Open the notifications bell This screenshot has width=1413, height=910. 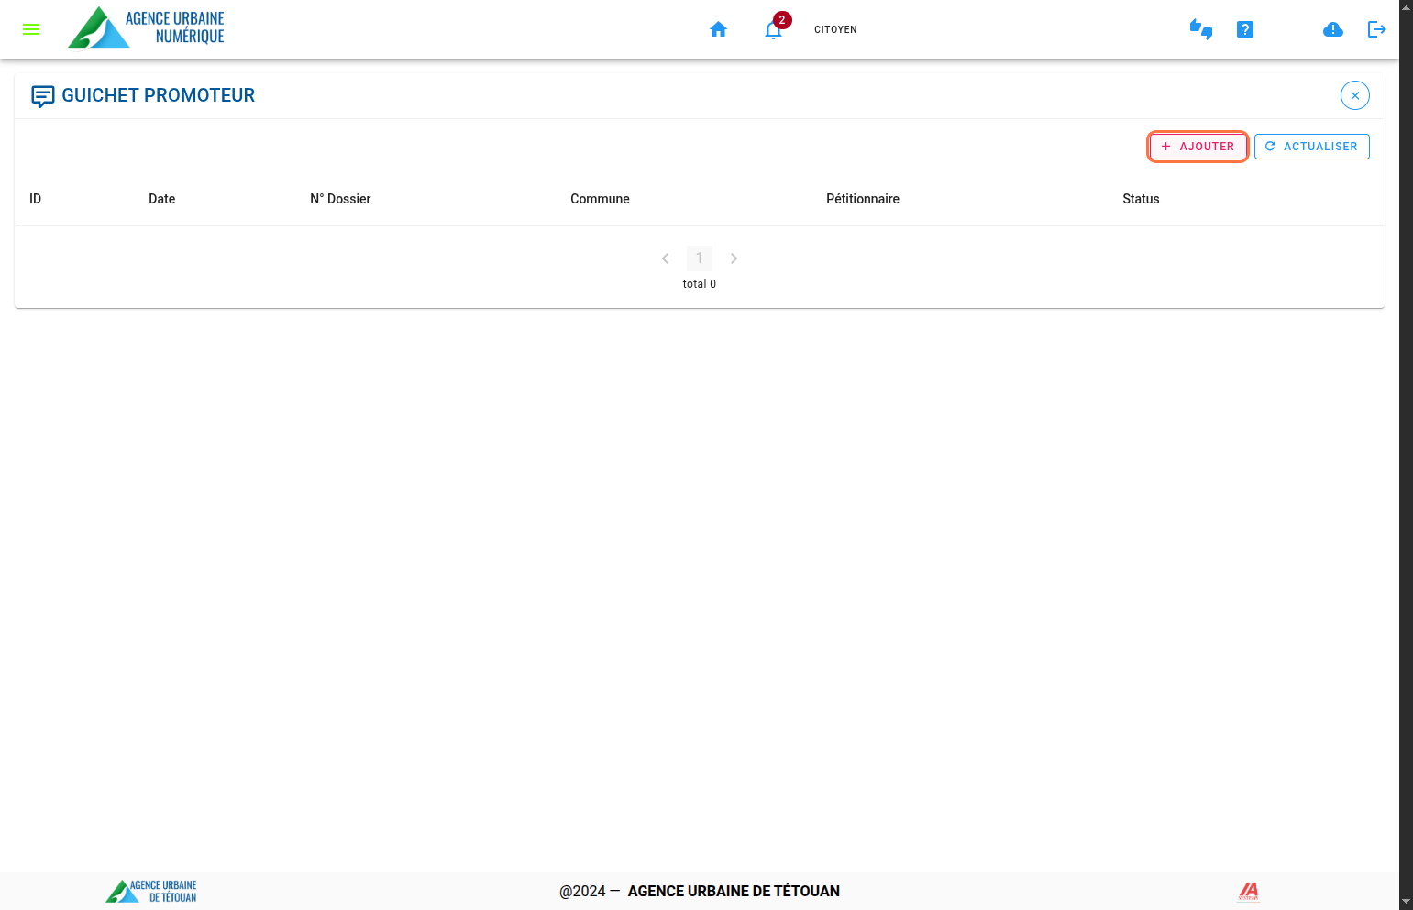click(x=773, y=30)
